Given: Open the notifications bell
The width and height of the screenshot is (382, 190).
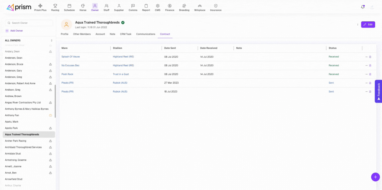Looking at the screenshot, I should 363,7.
